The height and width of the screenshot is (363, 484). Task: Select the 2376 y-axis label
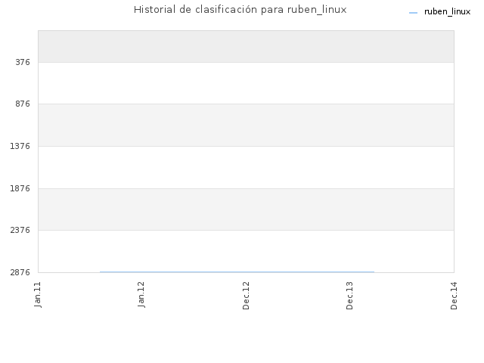20,230
